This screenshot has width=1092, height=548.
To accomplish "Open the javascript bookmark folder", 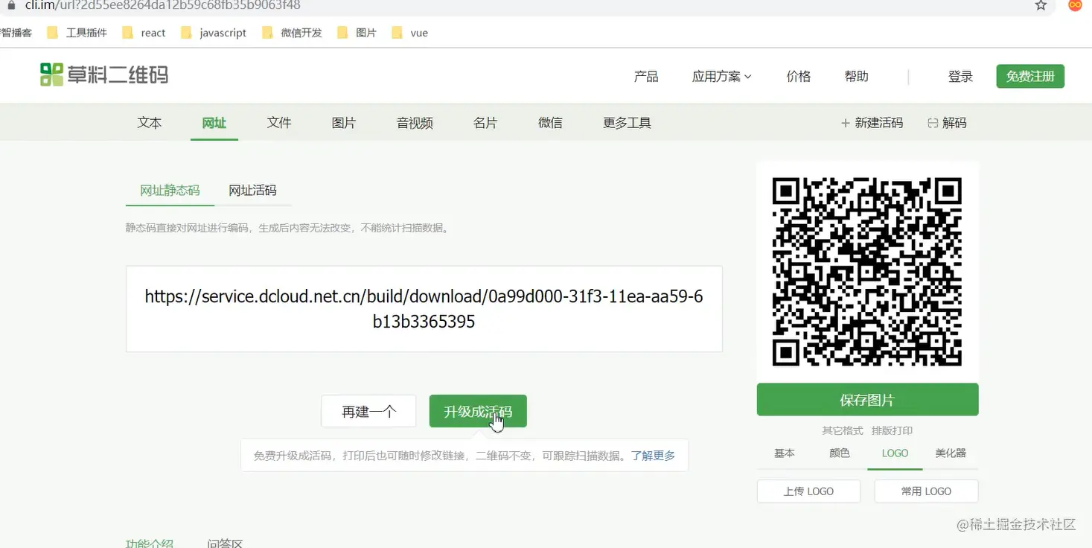I will point(214,33).
